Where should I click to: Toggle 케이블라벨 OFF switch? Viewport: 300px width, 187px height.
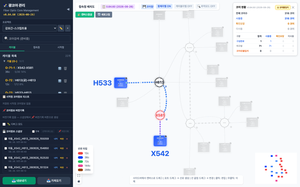click(184, 6)
